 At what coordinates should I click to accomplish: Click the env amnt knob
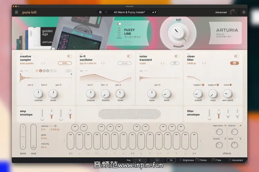(x=228, y=94)
